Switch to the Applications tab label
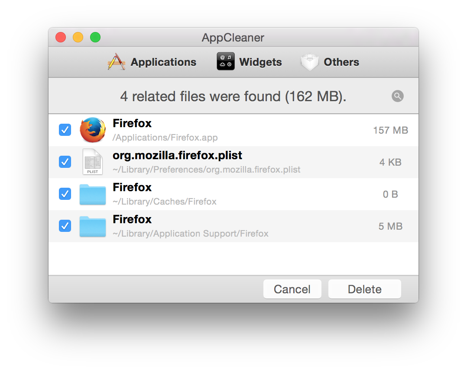The height and width of the screenshot is (372, 467). click(x=163, y=62)
